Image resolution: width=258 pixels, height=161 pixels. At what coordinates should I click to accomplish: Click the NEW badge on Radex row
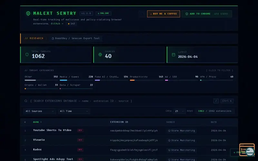[80, 150]
